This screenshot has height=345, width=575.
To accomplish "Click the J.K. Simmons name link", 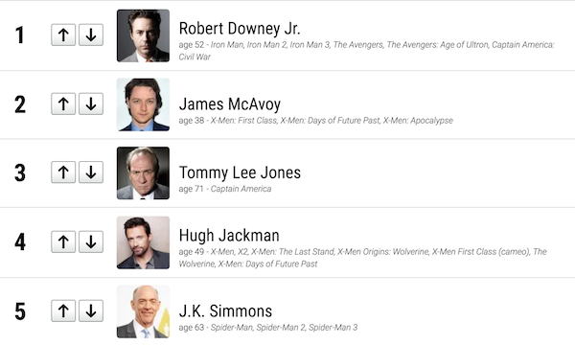I will [225, 311].
